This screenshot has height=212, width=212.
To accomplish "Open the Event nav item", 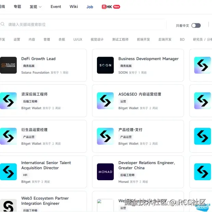I will pyautogui.click(x=56, y=7).
